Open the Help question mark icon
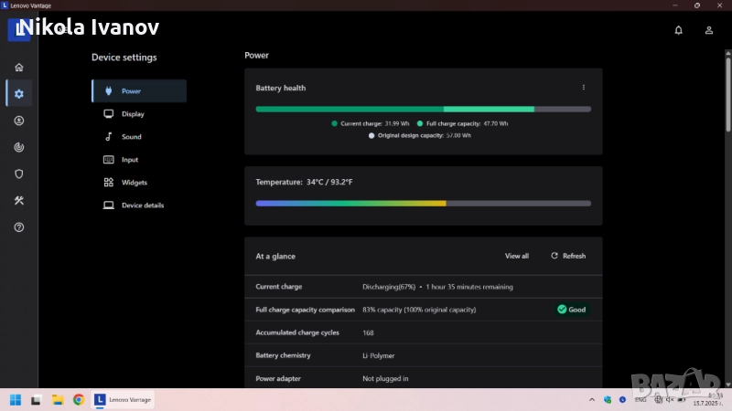This screenshot has width=732, height=411. click(19, 227)
